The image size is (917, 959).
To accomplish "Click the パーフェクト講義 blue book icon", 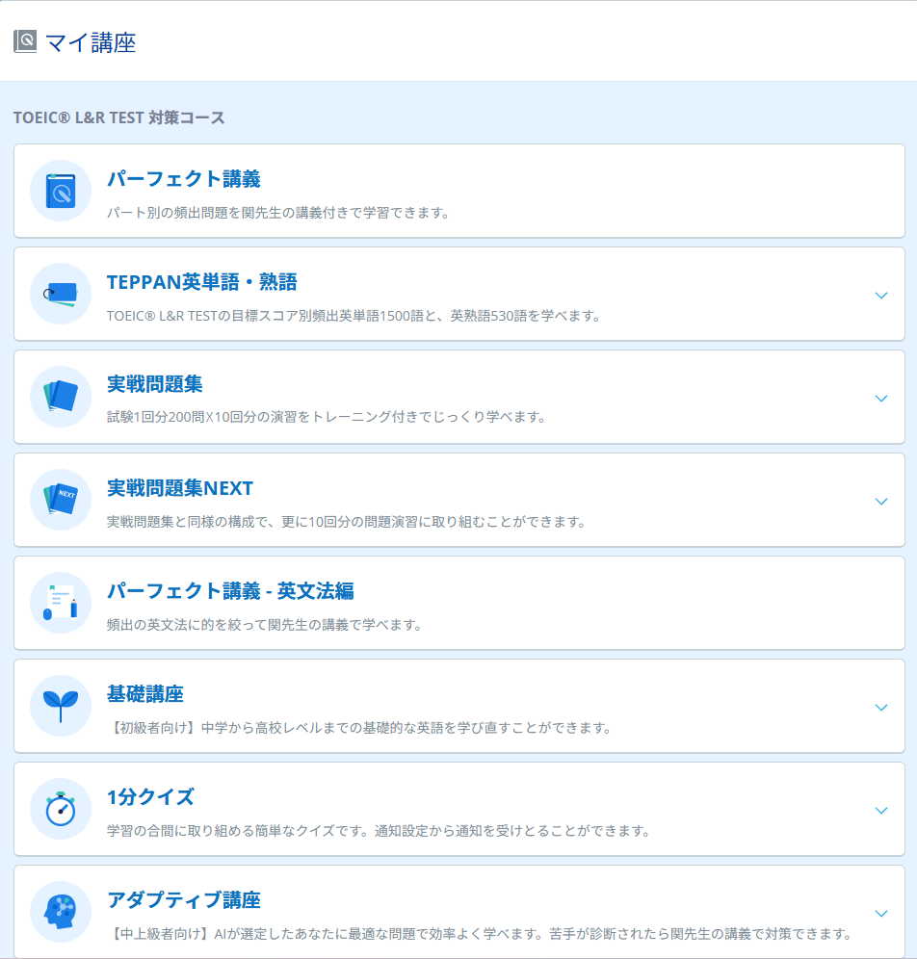I will 61,191.
